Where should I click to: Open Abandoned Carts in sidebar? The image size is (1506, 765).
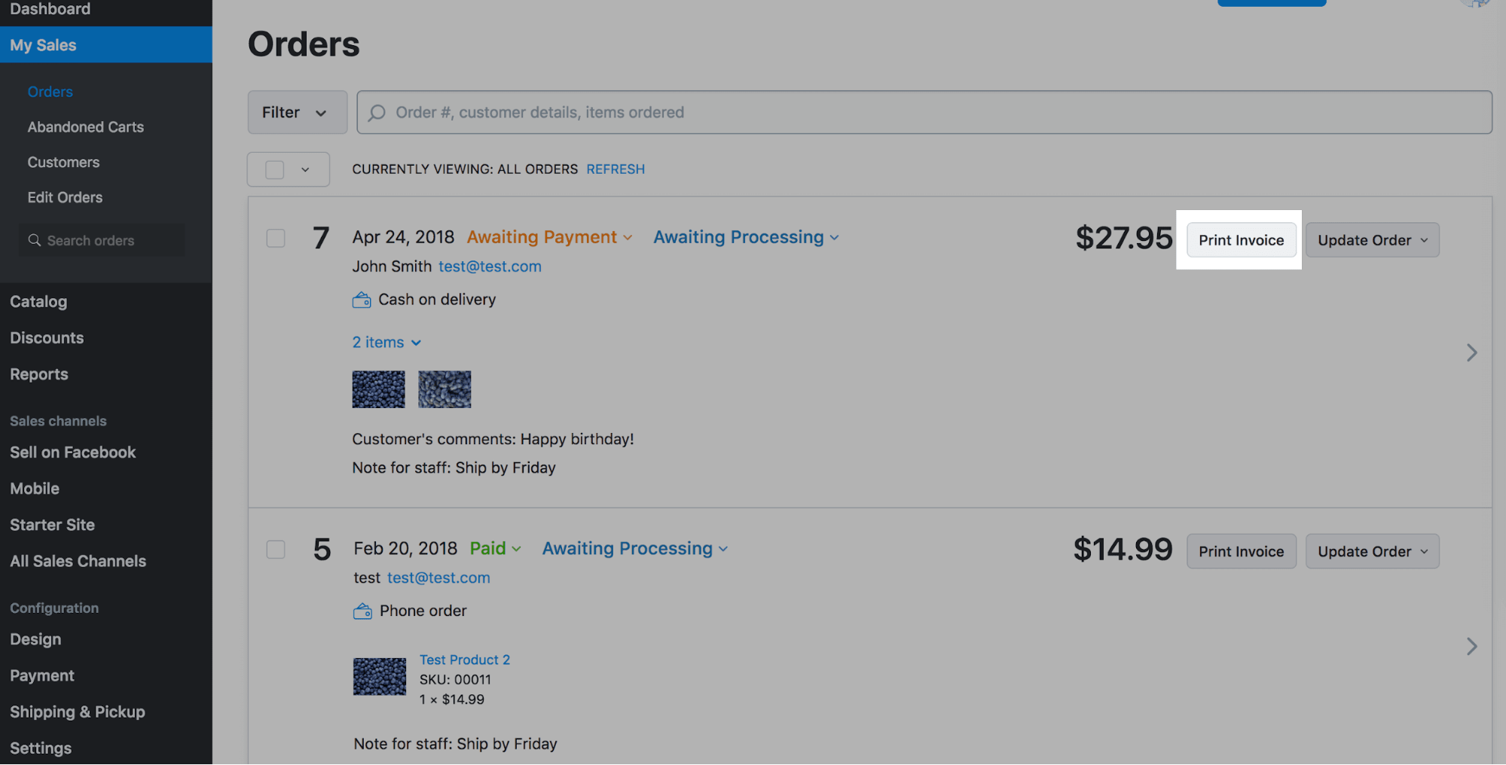(85, 127)
